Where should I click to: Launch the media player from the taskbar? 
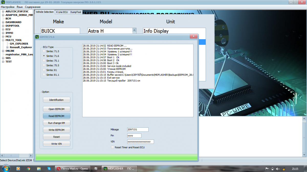pyautogui.click(x=18, y=168)
